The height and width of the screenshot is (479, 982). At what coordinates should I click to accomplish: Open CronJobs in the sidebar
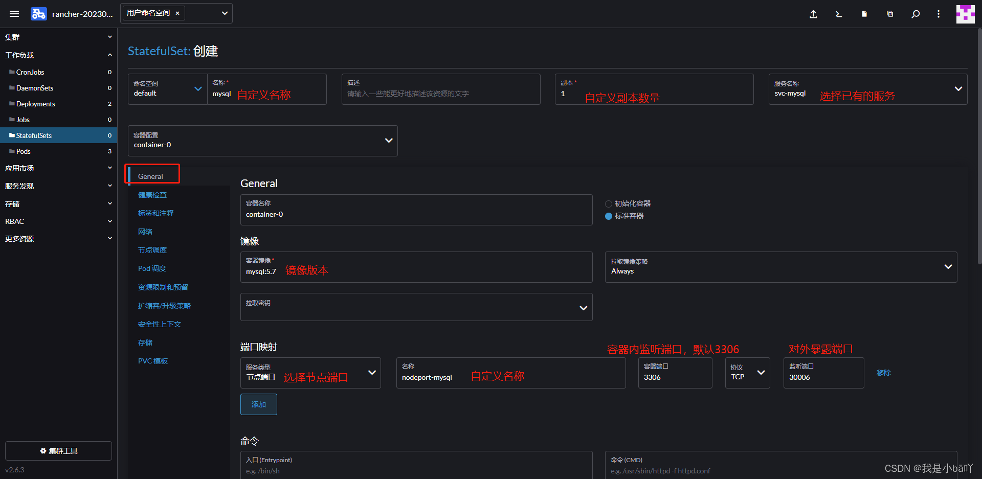pyautogui.click(x=58, y=72)
